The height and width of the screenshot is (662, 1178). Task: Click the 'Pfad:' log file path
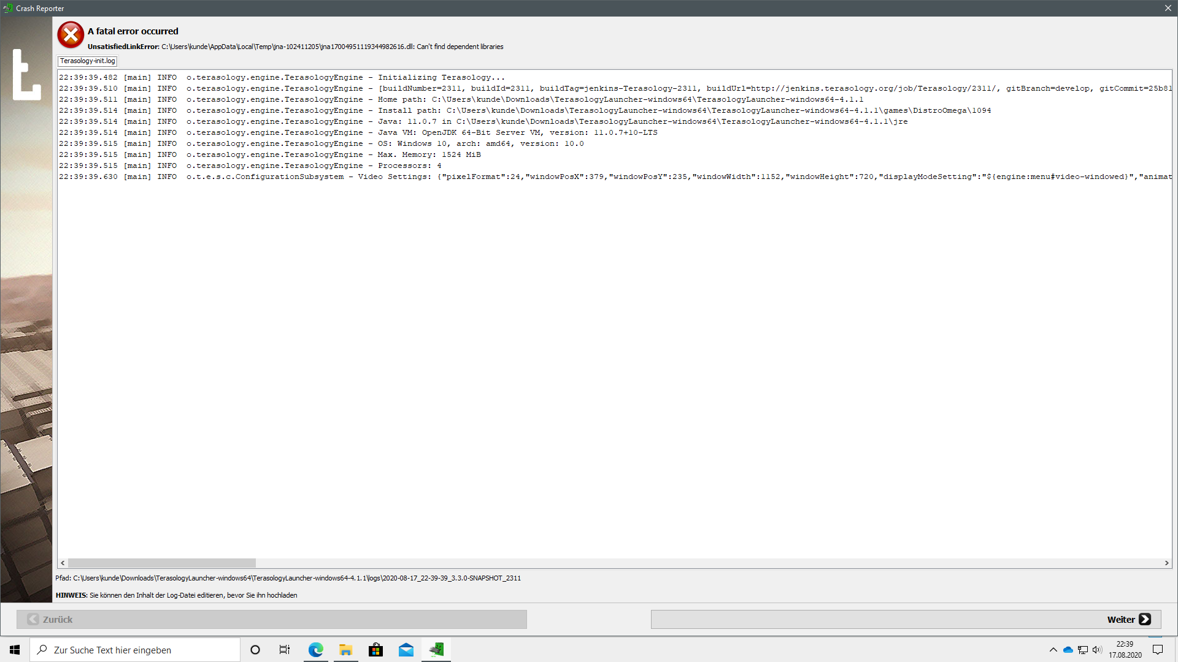(x=288, y=578)
